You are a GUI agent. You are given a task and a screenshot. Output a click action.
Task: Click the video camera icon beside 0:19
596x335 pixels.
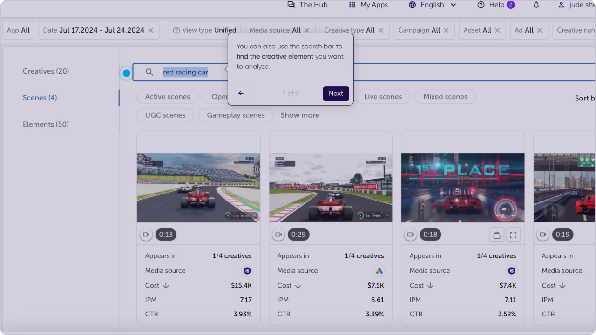click(x=543, y=234)
